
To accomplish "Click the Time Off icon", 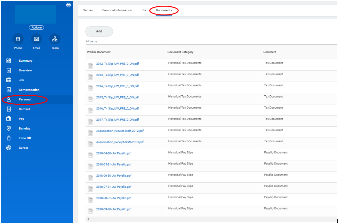I will pyautogui.click(x=9, y=138).
